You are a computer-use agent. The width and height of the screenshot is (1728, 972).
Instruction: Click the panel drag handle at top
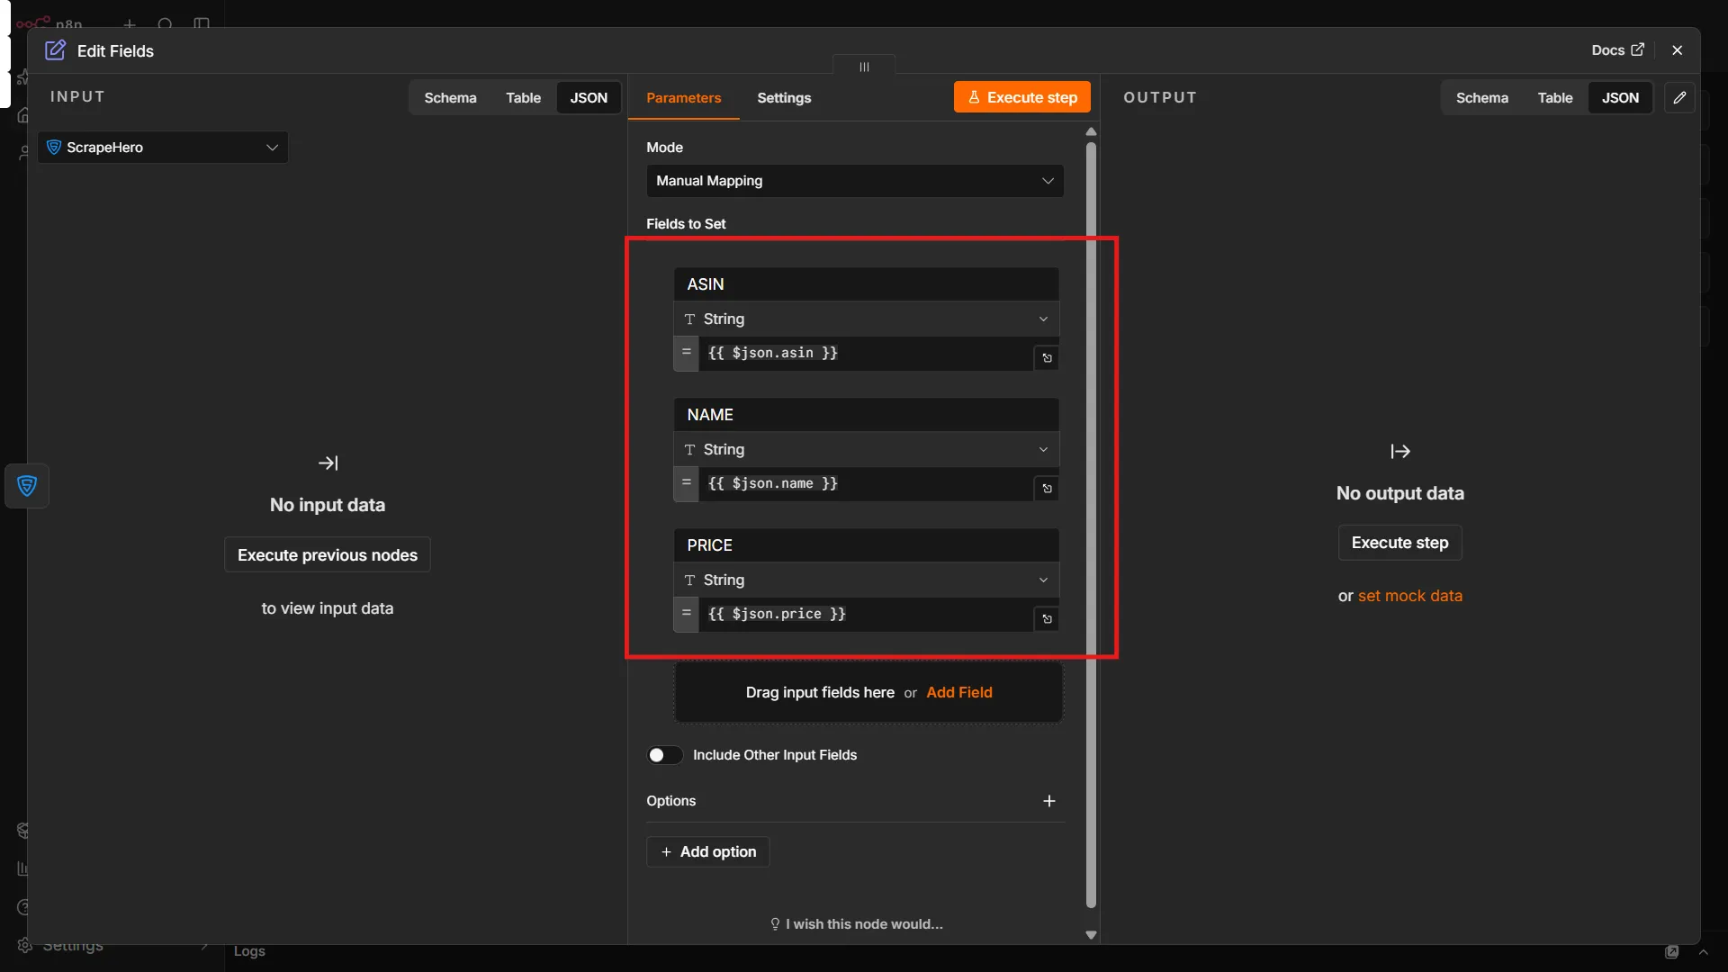click(x=864, y=67)
